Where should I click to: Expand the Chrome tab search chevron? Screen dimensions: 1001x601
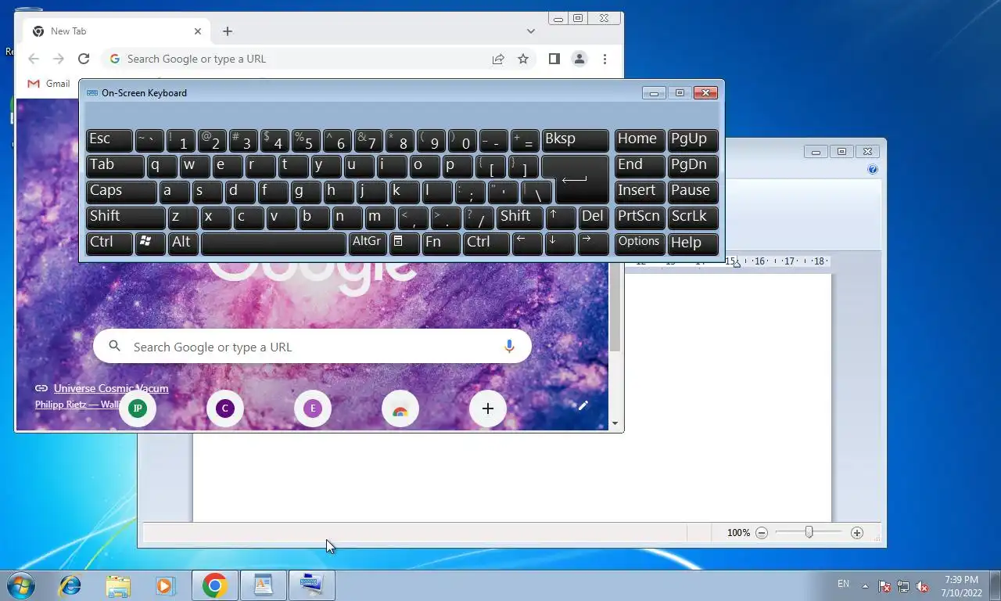[x=531, y=31]
